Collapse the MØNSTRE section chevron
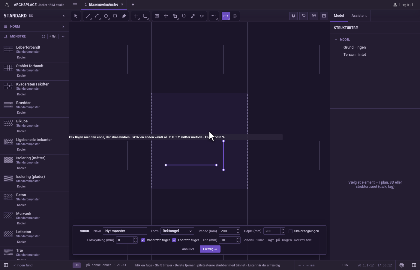 click(63, 37)
